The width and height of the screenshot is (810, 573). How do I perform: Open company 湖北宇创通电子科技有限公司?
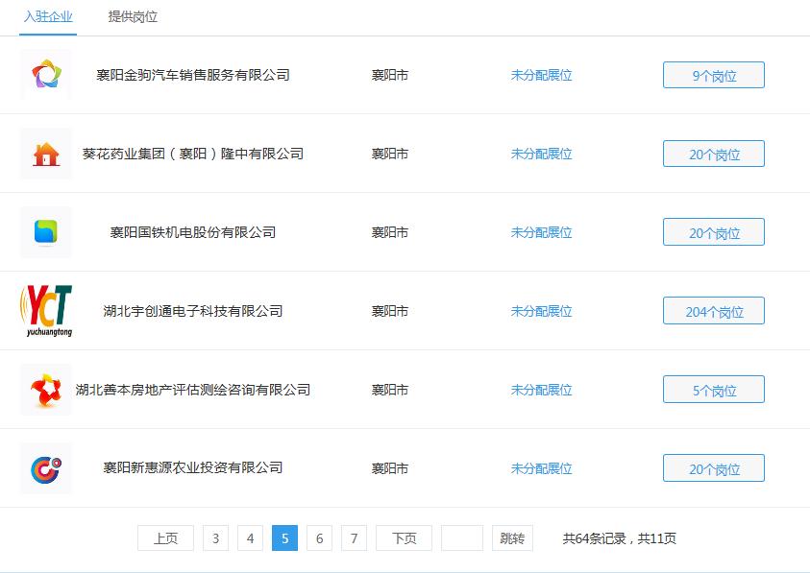193,311
